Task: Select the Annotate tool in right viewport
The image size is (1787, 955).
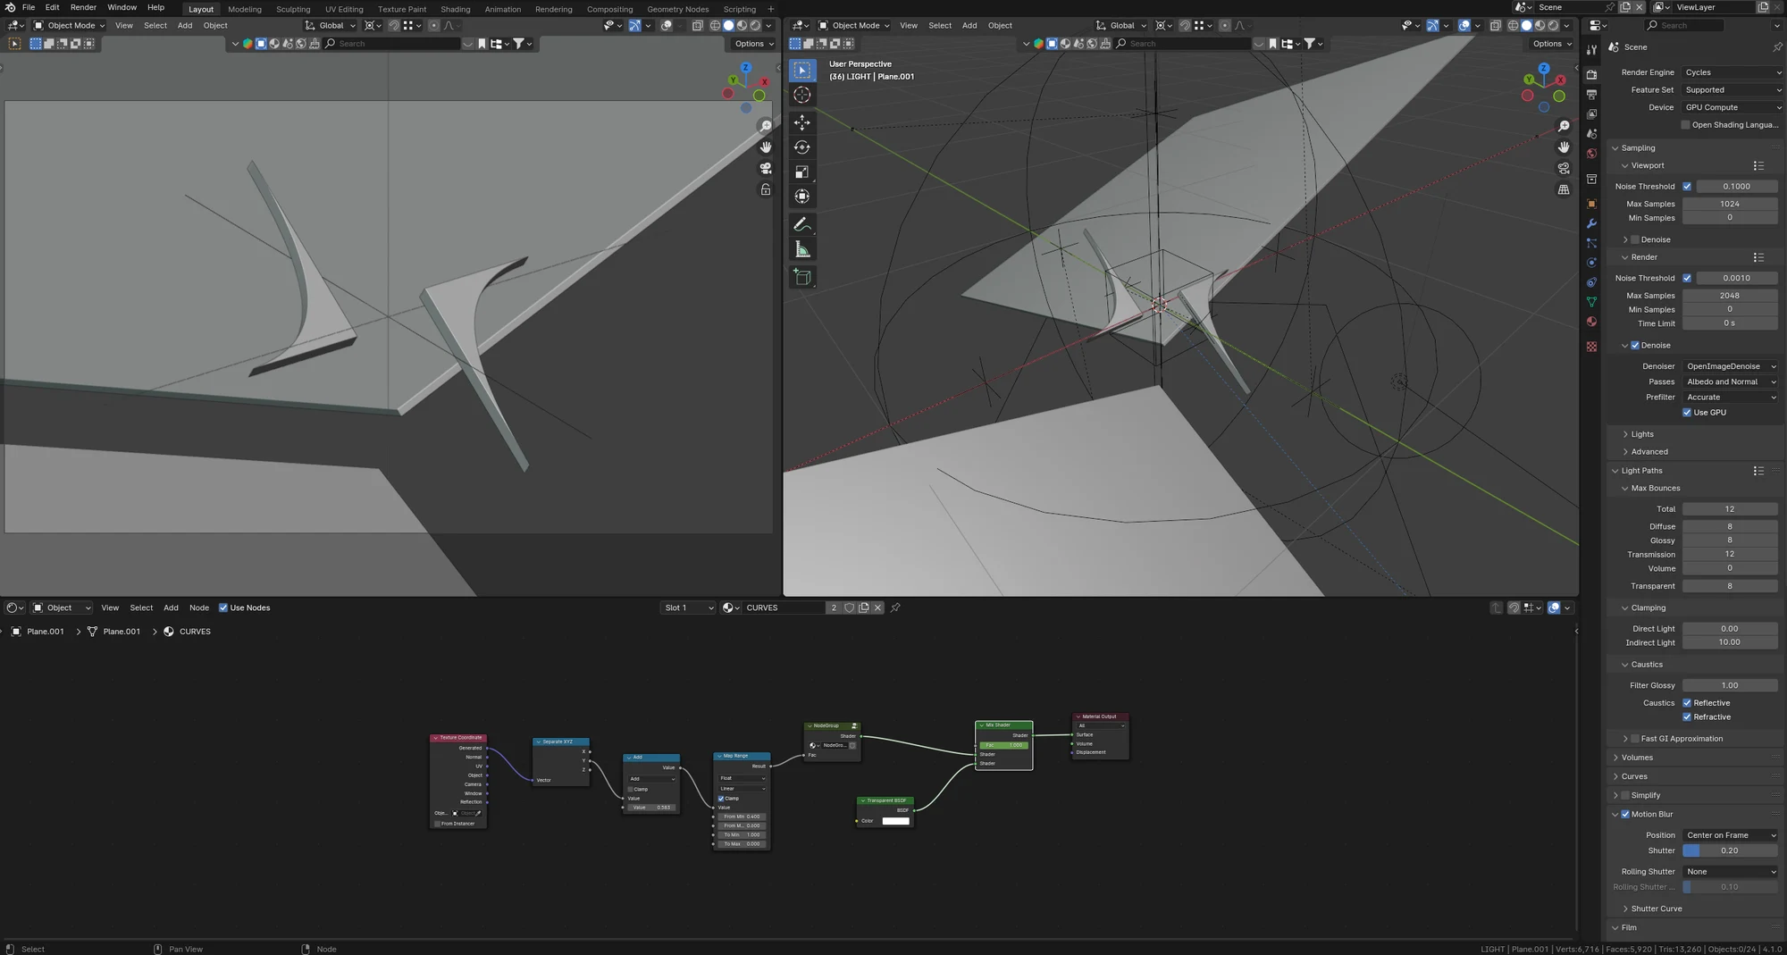Action: tap(802, 224)
